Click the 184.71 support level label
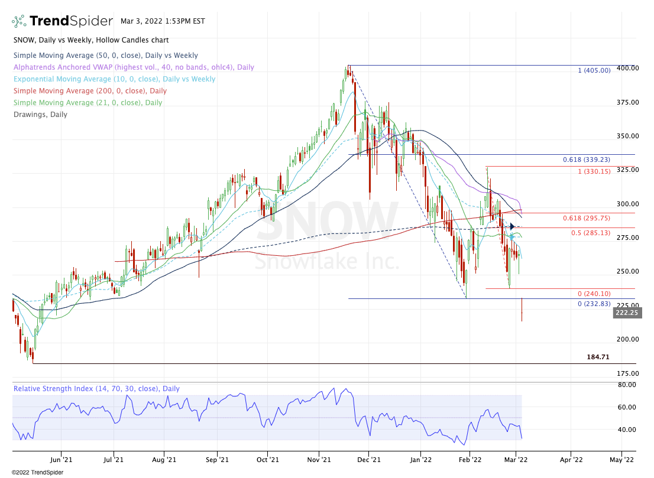The width and height of the screenshot is (654, 478). 598,357
